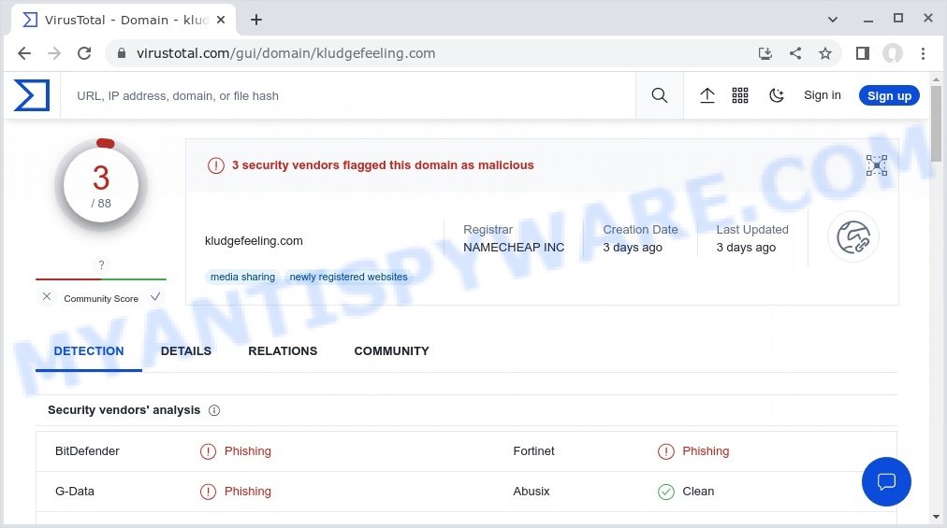
Task: Click the Last Updated 3 days ago value
Action: point(746,248)
